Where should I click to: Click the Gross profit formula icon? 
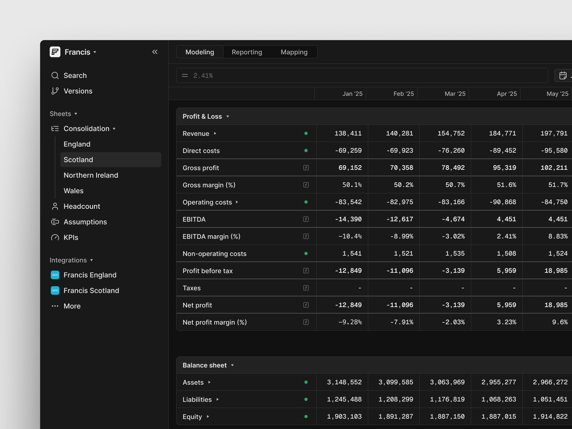(x=306, y=168)
